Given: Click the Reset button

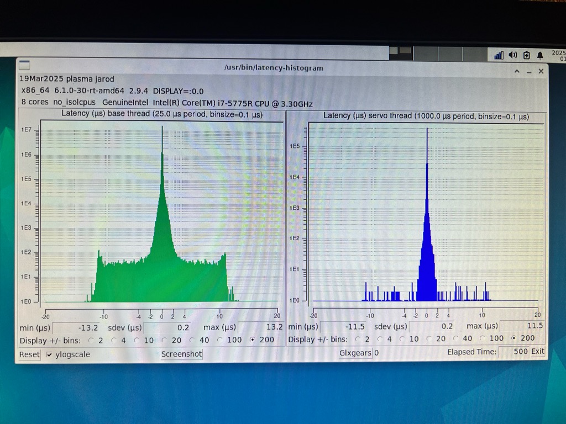Looking at the screenshot, I should click(29, 354).
